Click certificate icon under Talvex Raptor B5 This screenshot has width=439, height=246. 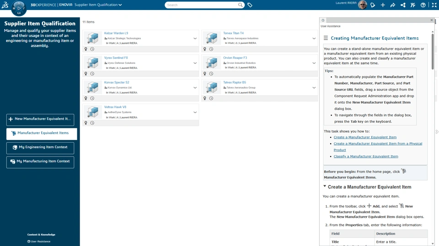pyautogui.click(x=205, y=98)
